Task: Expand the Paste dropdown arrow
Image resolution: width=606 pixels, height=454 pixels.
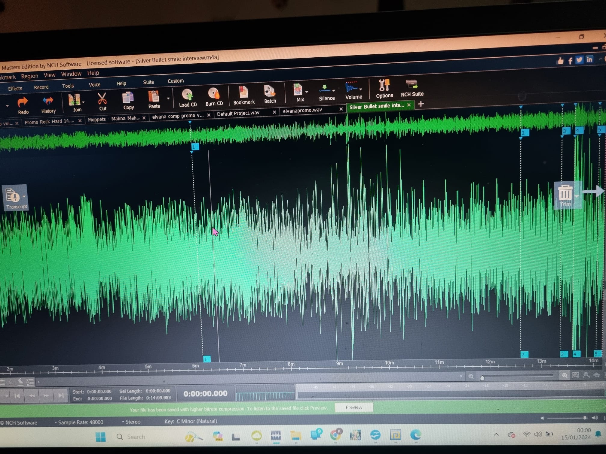Action: pos(168,98)
